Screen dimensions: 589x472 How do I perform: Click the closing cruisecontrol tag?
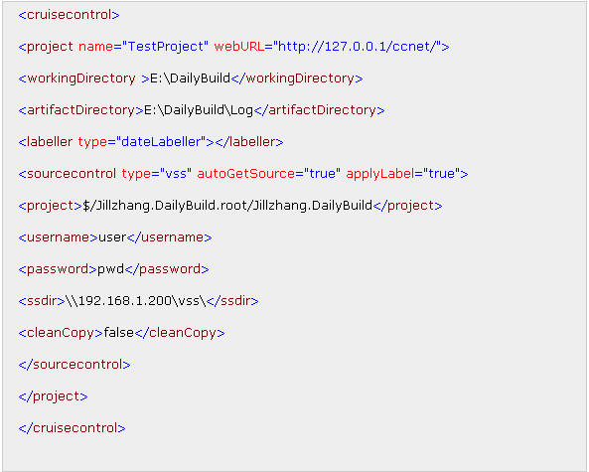pyautogui.click(x=72, y=428)
